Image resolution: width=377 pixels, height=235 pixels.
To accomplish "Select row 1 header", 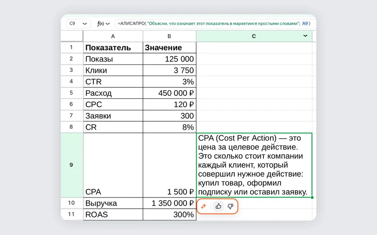I will coord(72,47).
